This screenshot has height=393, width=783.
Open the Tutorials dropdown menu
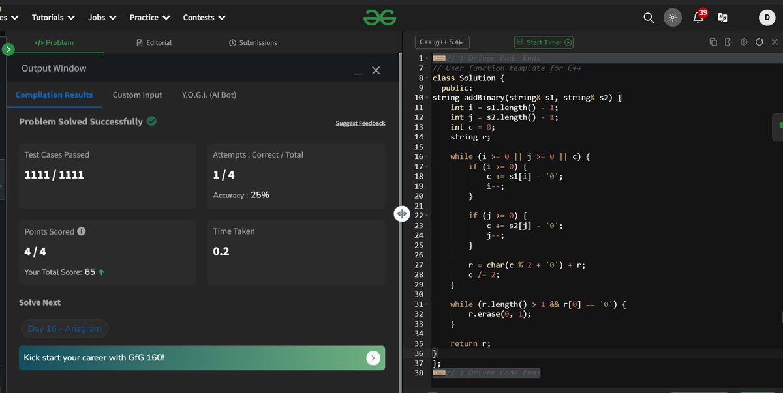[x=53, y=18]
